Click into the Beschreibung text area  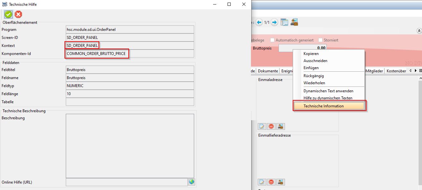[x=130, y=146]
